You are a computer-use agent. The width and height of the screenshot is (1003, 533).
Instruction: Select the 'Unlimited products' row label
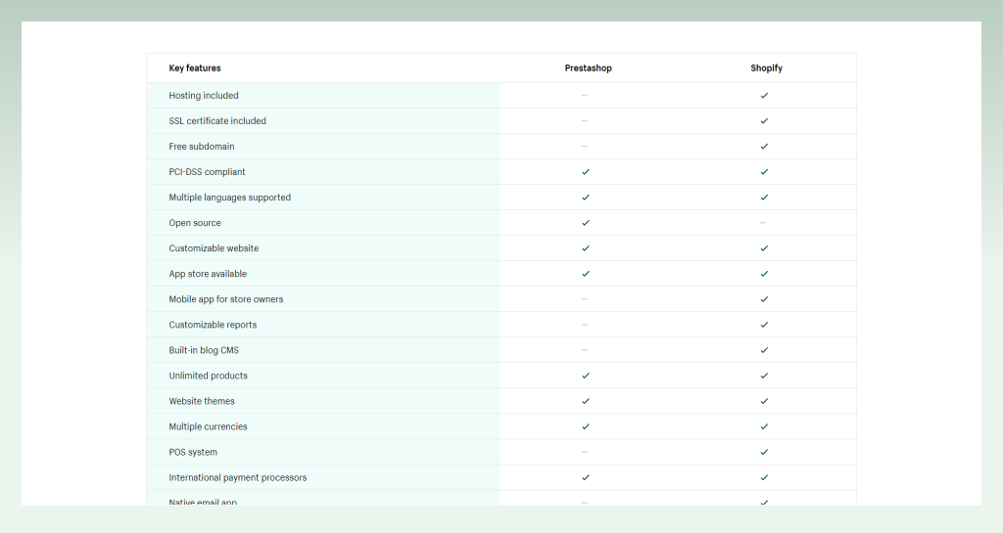pyautogui.click(x=208, y=376)
